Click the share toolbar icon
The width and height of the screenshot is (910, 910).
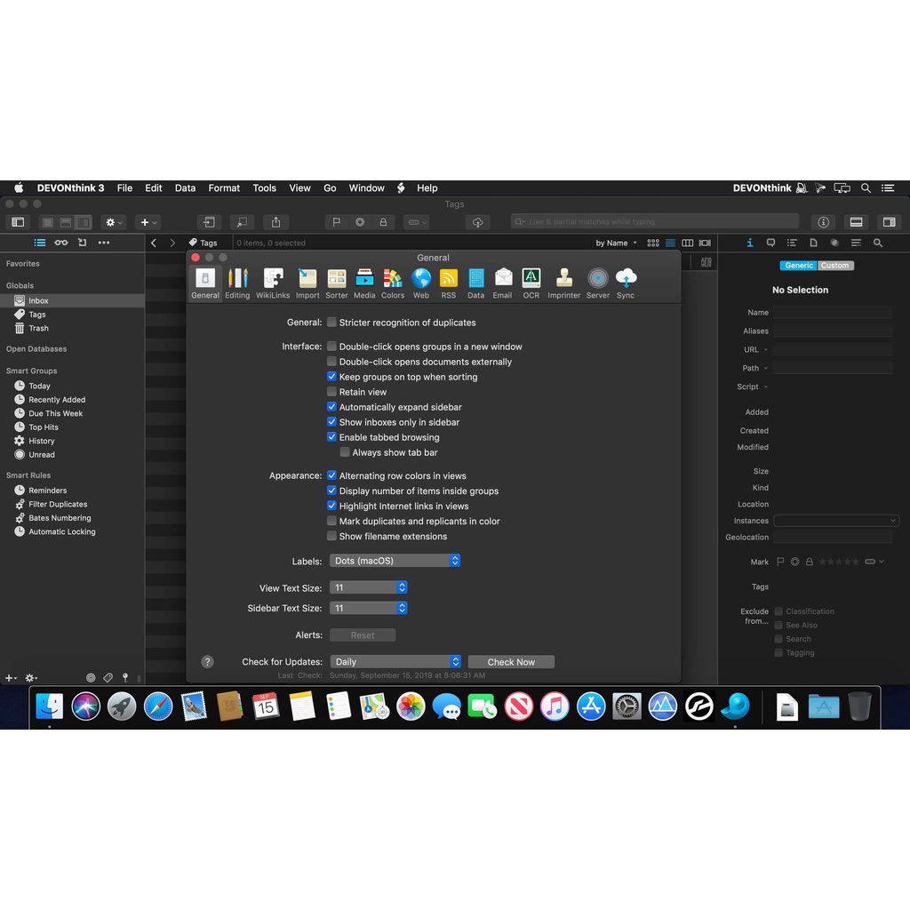pyautogui.click(x=275, y=221)
